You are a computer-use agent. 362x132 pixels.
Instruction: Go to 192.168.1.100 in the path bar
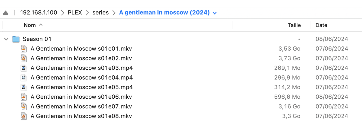tap(39, 13)
